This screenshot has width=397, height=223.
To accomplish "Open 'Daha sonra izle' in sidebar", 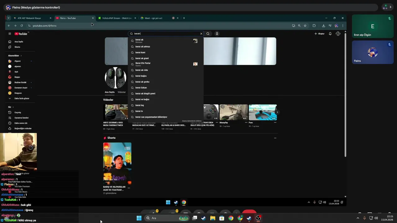I will 20,123.
